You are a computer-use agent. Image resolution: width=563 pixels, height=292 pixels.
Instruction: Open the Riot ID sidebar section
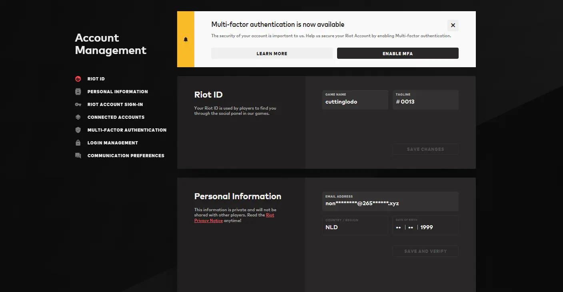click(96, 79)
